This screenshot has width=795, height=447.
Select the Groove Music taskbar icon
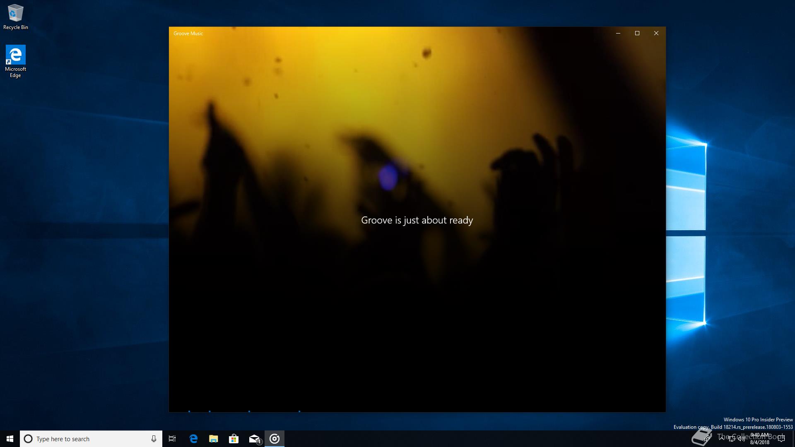pos(275,439)
